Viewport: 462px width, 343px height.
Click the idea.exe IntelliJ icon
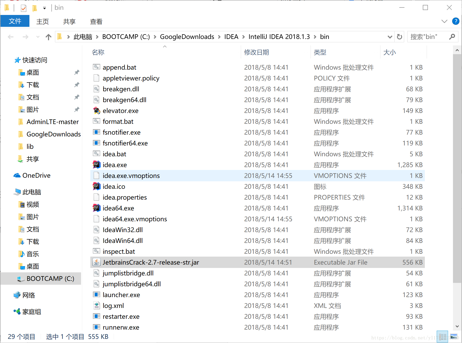pyautogui.click(x=97, y=165)
